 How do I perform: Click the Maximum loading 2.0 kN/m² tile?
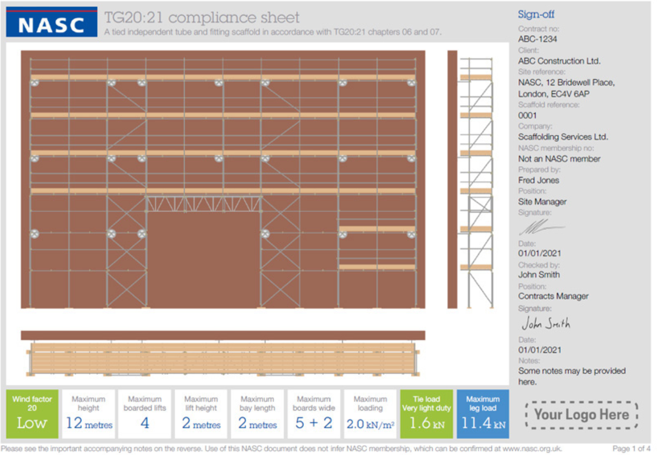click(370, 414)
